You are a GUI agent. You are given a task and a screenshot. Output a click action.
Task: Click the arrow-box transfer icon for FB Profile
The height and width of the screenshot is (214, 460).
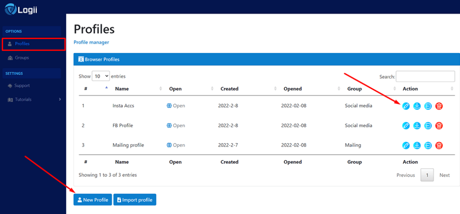(x=428, y=125)
